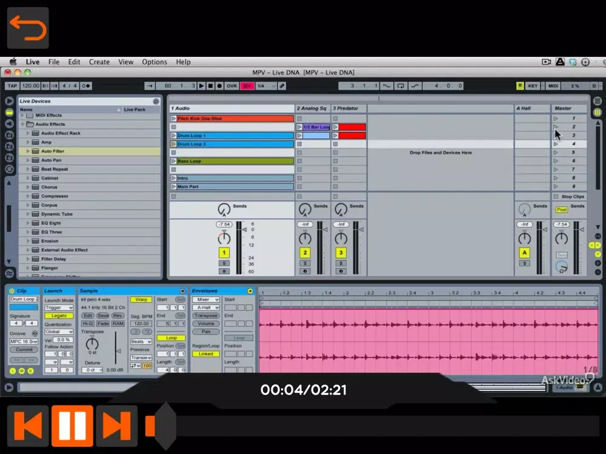This screenshot has width=606, height=454.
Task: Launch master scene 5
Action: (556, 153)
